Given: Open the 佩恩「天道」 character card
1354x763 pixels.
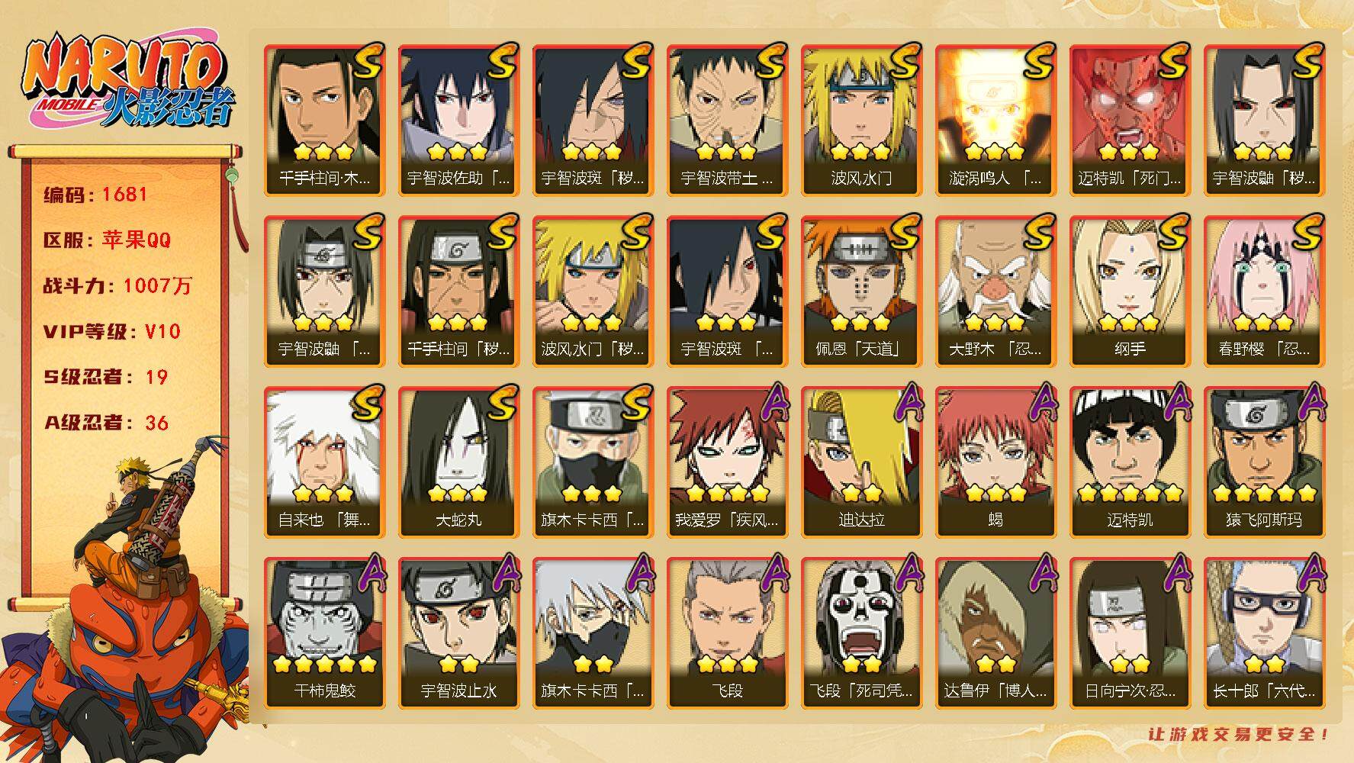Looking at the screenshot, I should pyautogui.click(x=861, y=291).
